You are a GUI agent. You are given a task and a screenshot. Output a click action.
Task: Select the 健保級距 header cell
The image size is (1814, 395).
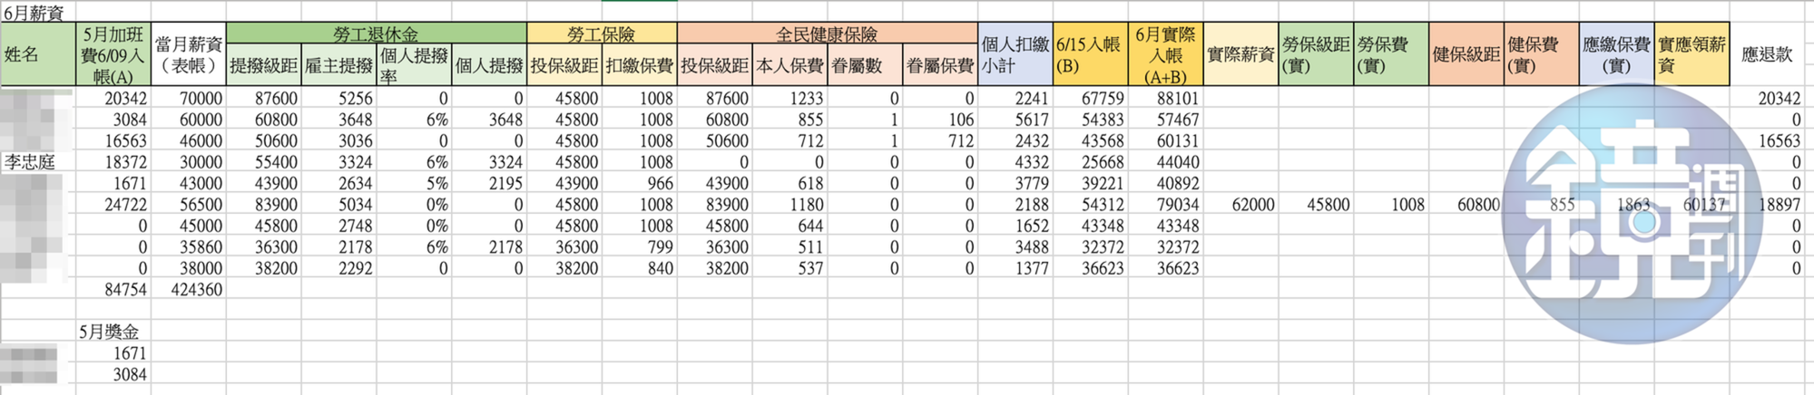(x=1466, y=54)
